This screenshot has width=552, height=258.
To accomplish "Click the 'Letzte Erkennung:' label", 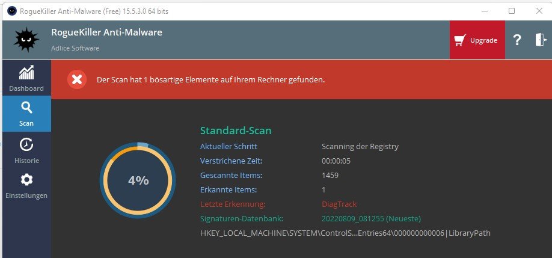I will click(x=233, y=204).
